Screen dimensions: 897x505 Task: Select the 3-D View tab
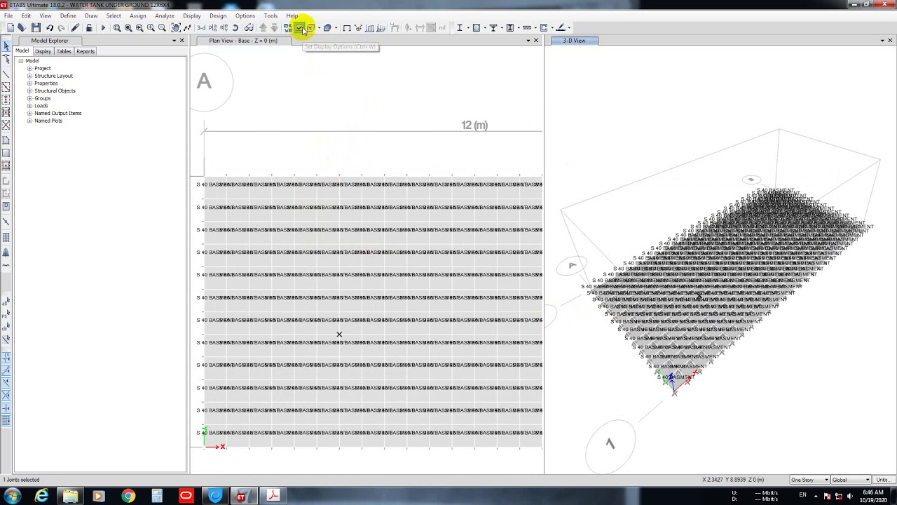point(574,41)
